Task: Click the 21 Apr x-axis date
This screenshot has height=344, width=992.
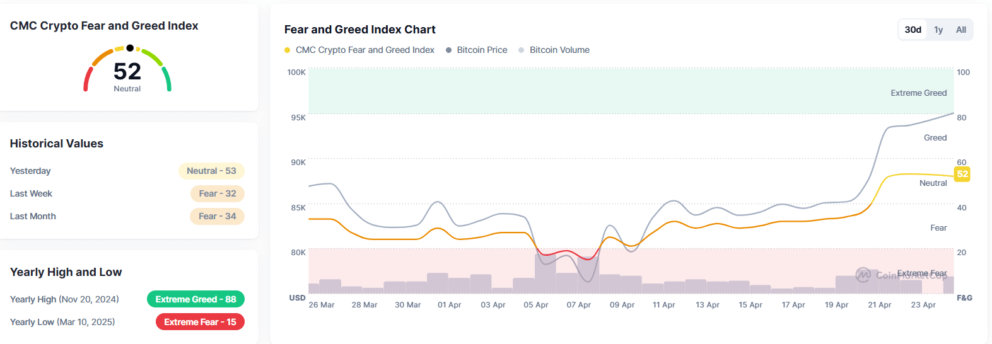Action: pos(880,305)
